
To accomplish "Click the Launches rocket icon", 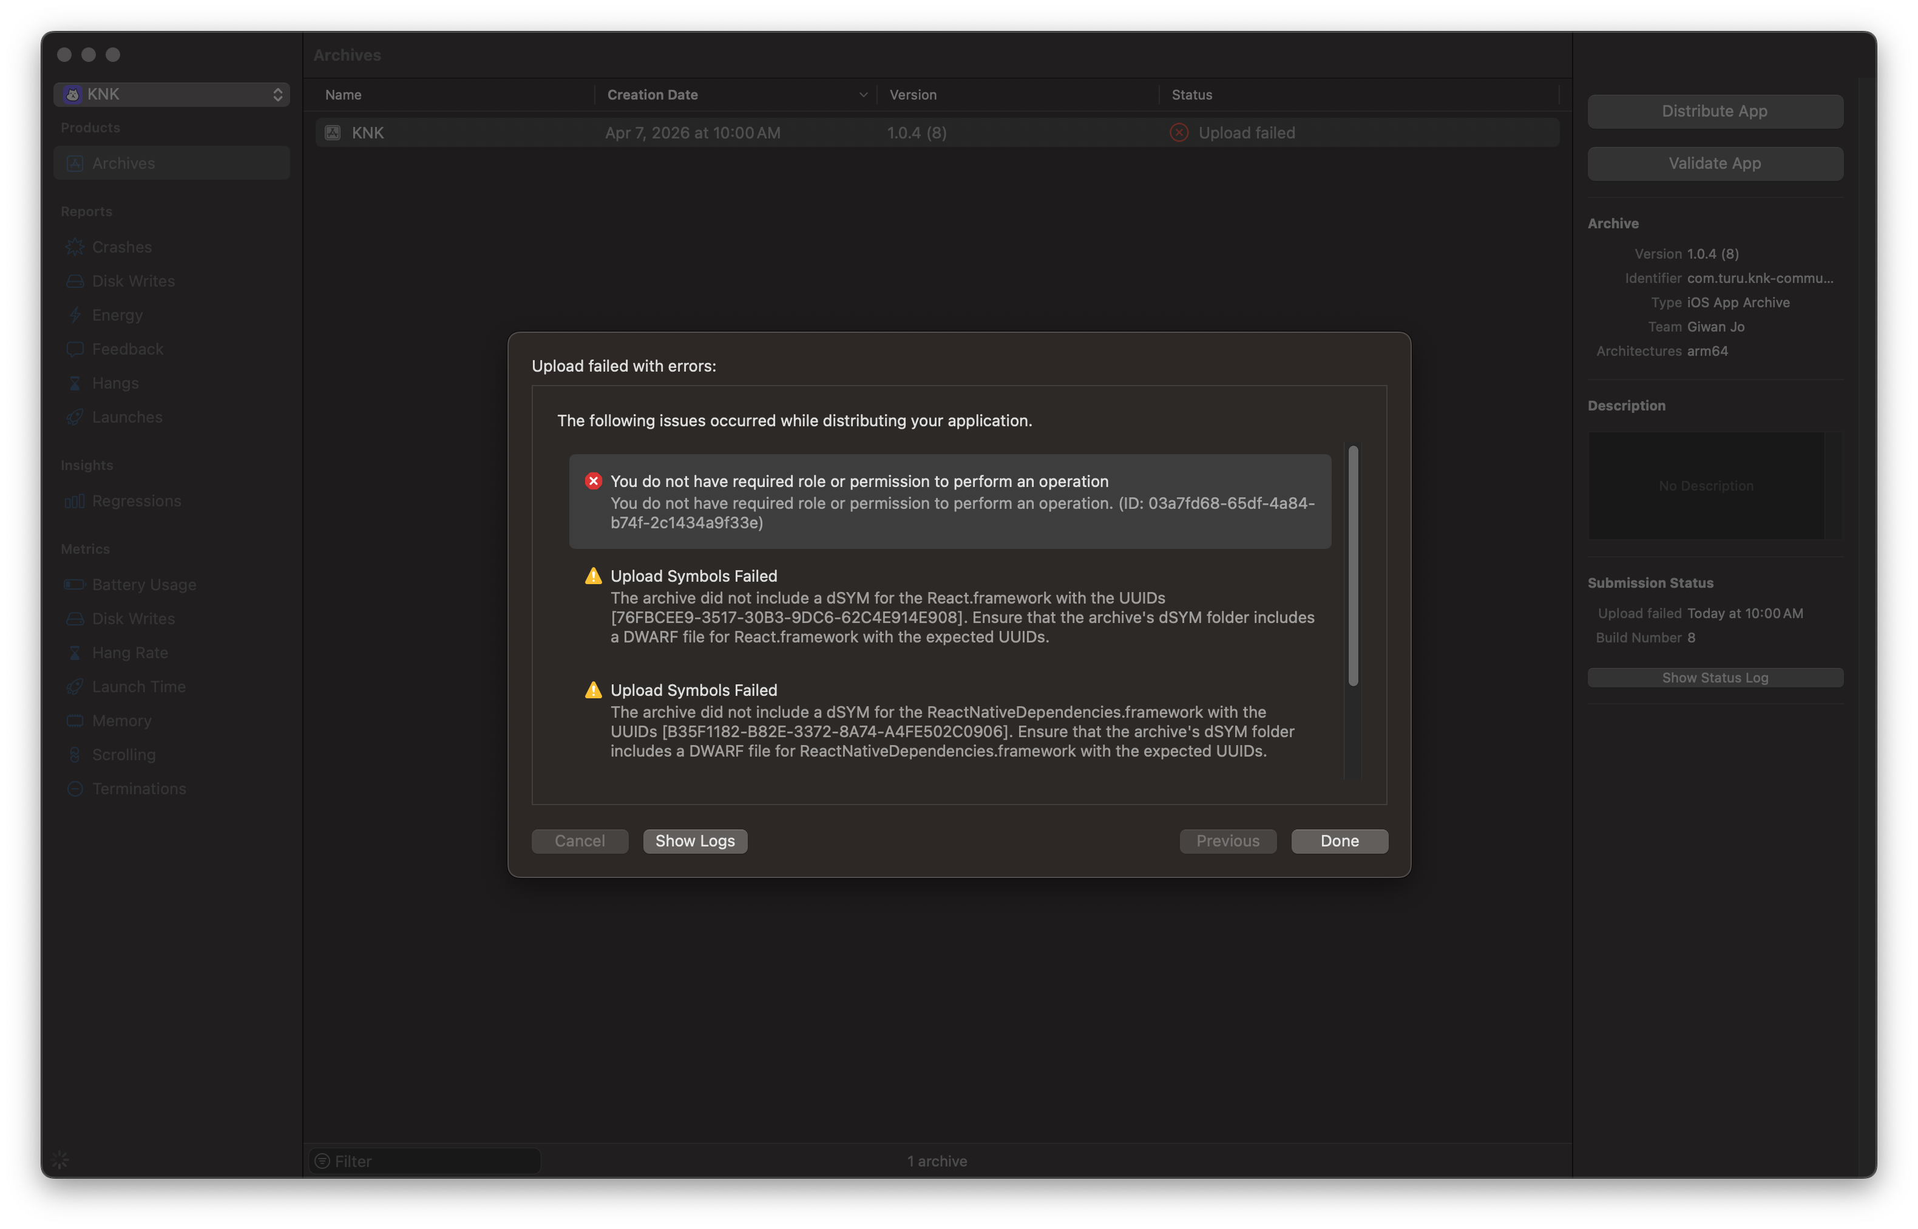I will click(x=75, y=417).
